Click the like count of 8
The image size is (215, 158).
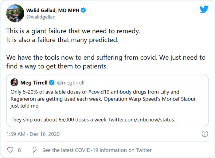[19, 150]
